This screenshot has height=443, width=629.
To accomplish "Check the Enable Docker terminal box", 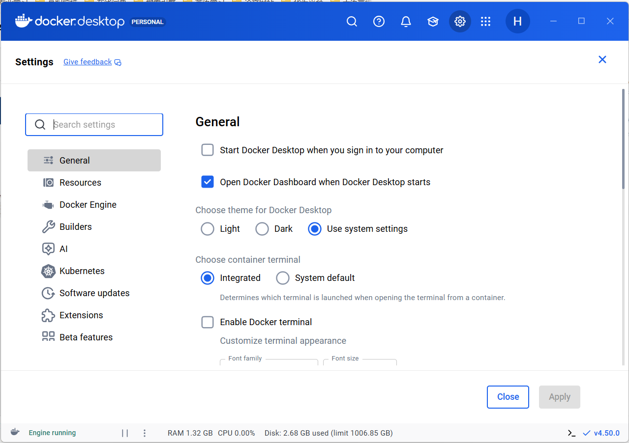I will click(x=208, y=322).
